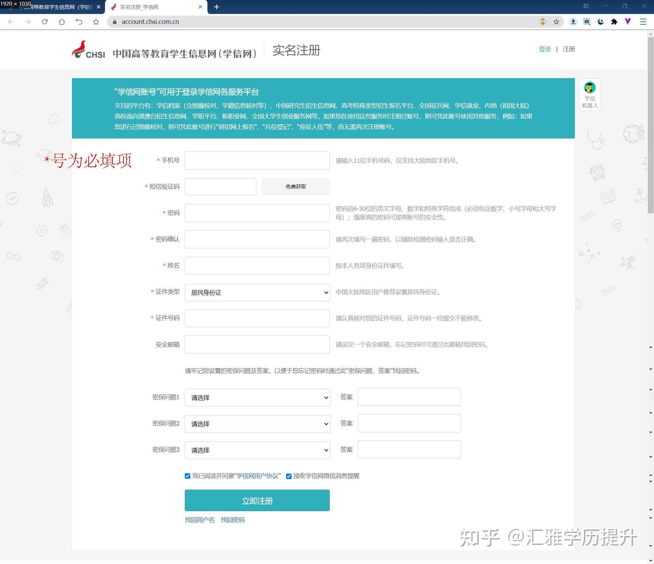
Task: Click the star icon beside the undo arrow
Action: 96,22
